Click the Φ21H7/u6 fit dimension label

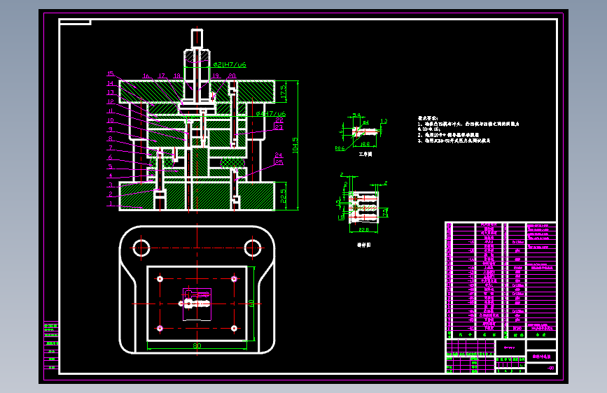pos(230,64)
